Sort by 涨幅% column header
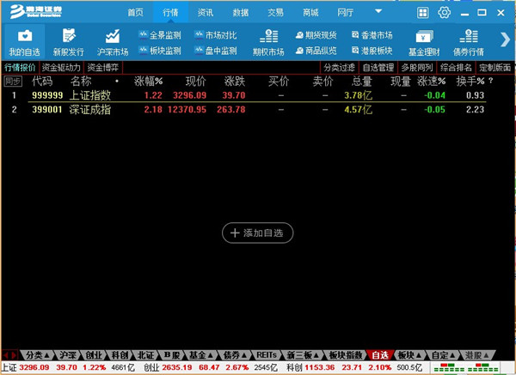The image size is (516, 375). (x=148, y=82)
